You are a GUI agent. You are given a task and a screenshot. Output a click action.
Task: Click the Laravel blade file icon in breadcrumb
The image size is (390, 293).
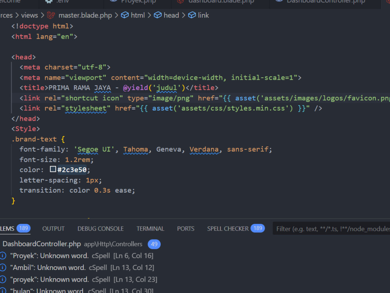tap(51, 15)
